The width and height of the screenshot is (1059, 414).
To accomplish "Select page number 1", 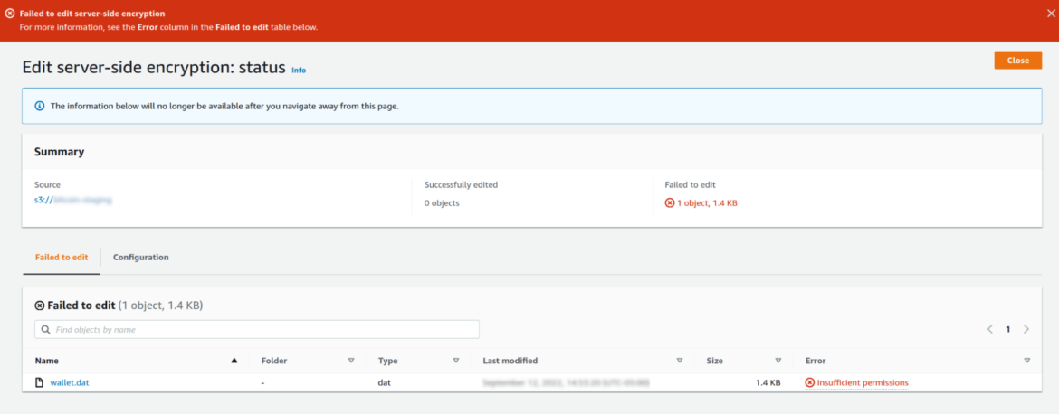I will click(1007, 329).
